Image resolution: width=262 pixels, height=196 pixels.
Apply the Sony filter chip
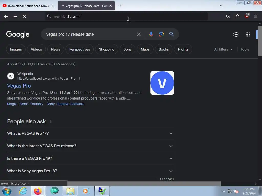128,49
